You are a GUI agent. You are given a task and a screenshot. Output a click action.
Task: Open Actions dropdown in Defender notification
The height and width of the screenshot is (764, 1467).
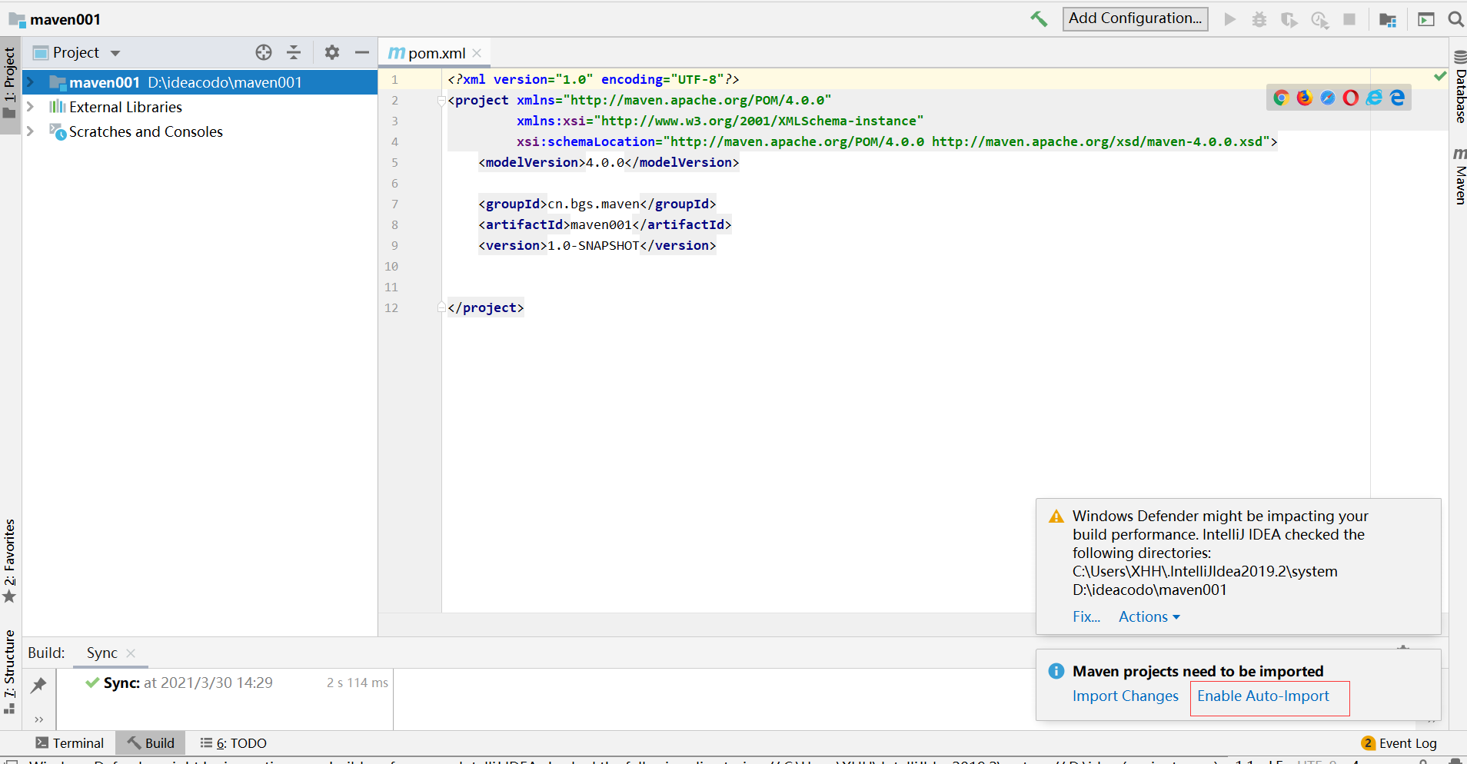click(x=1149, y=616)
